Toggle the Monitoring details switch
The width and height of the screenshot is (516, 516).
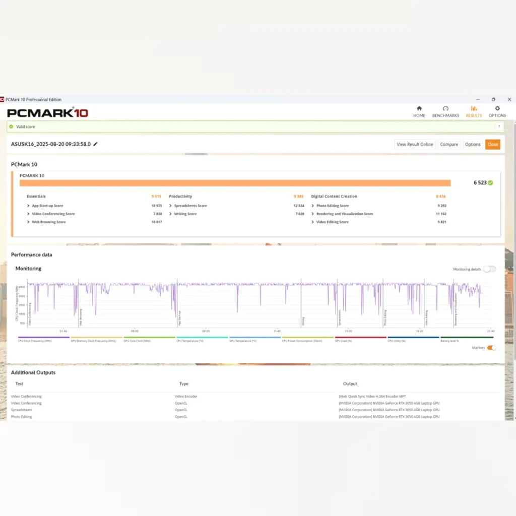click(x=489, y=269)
